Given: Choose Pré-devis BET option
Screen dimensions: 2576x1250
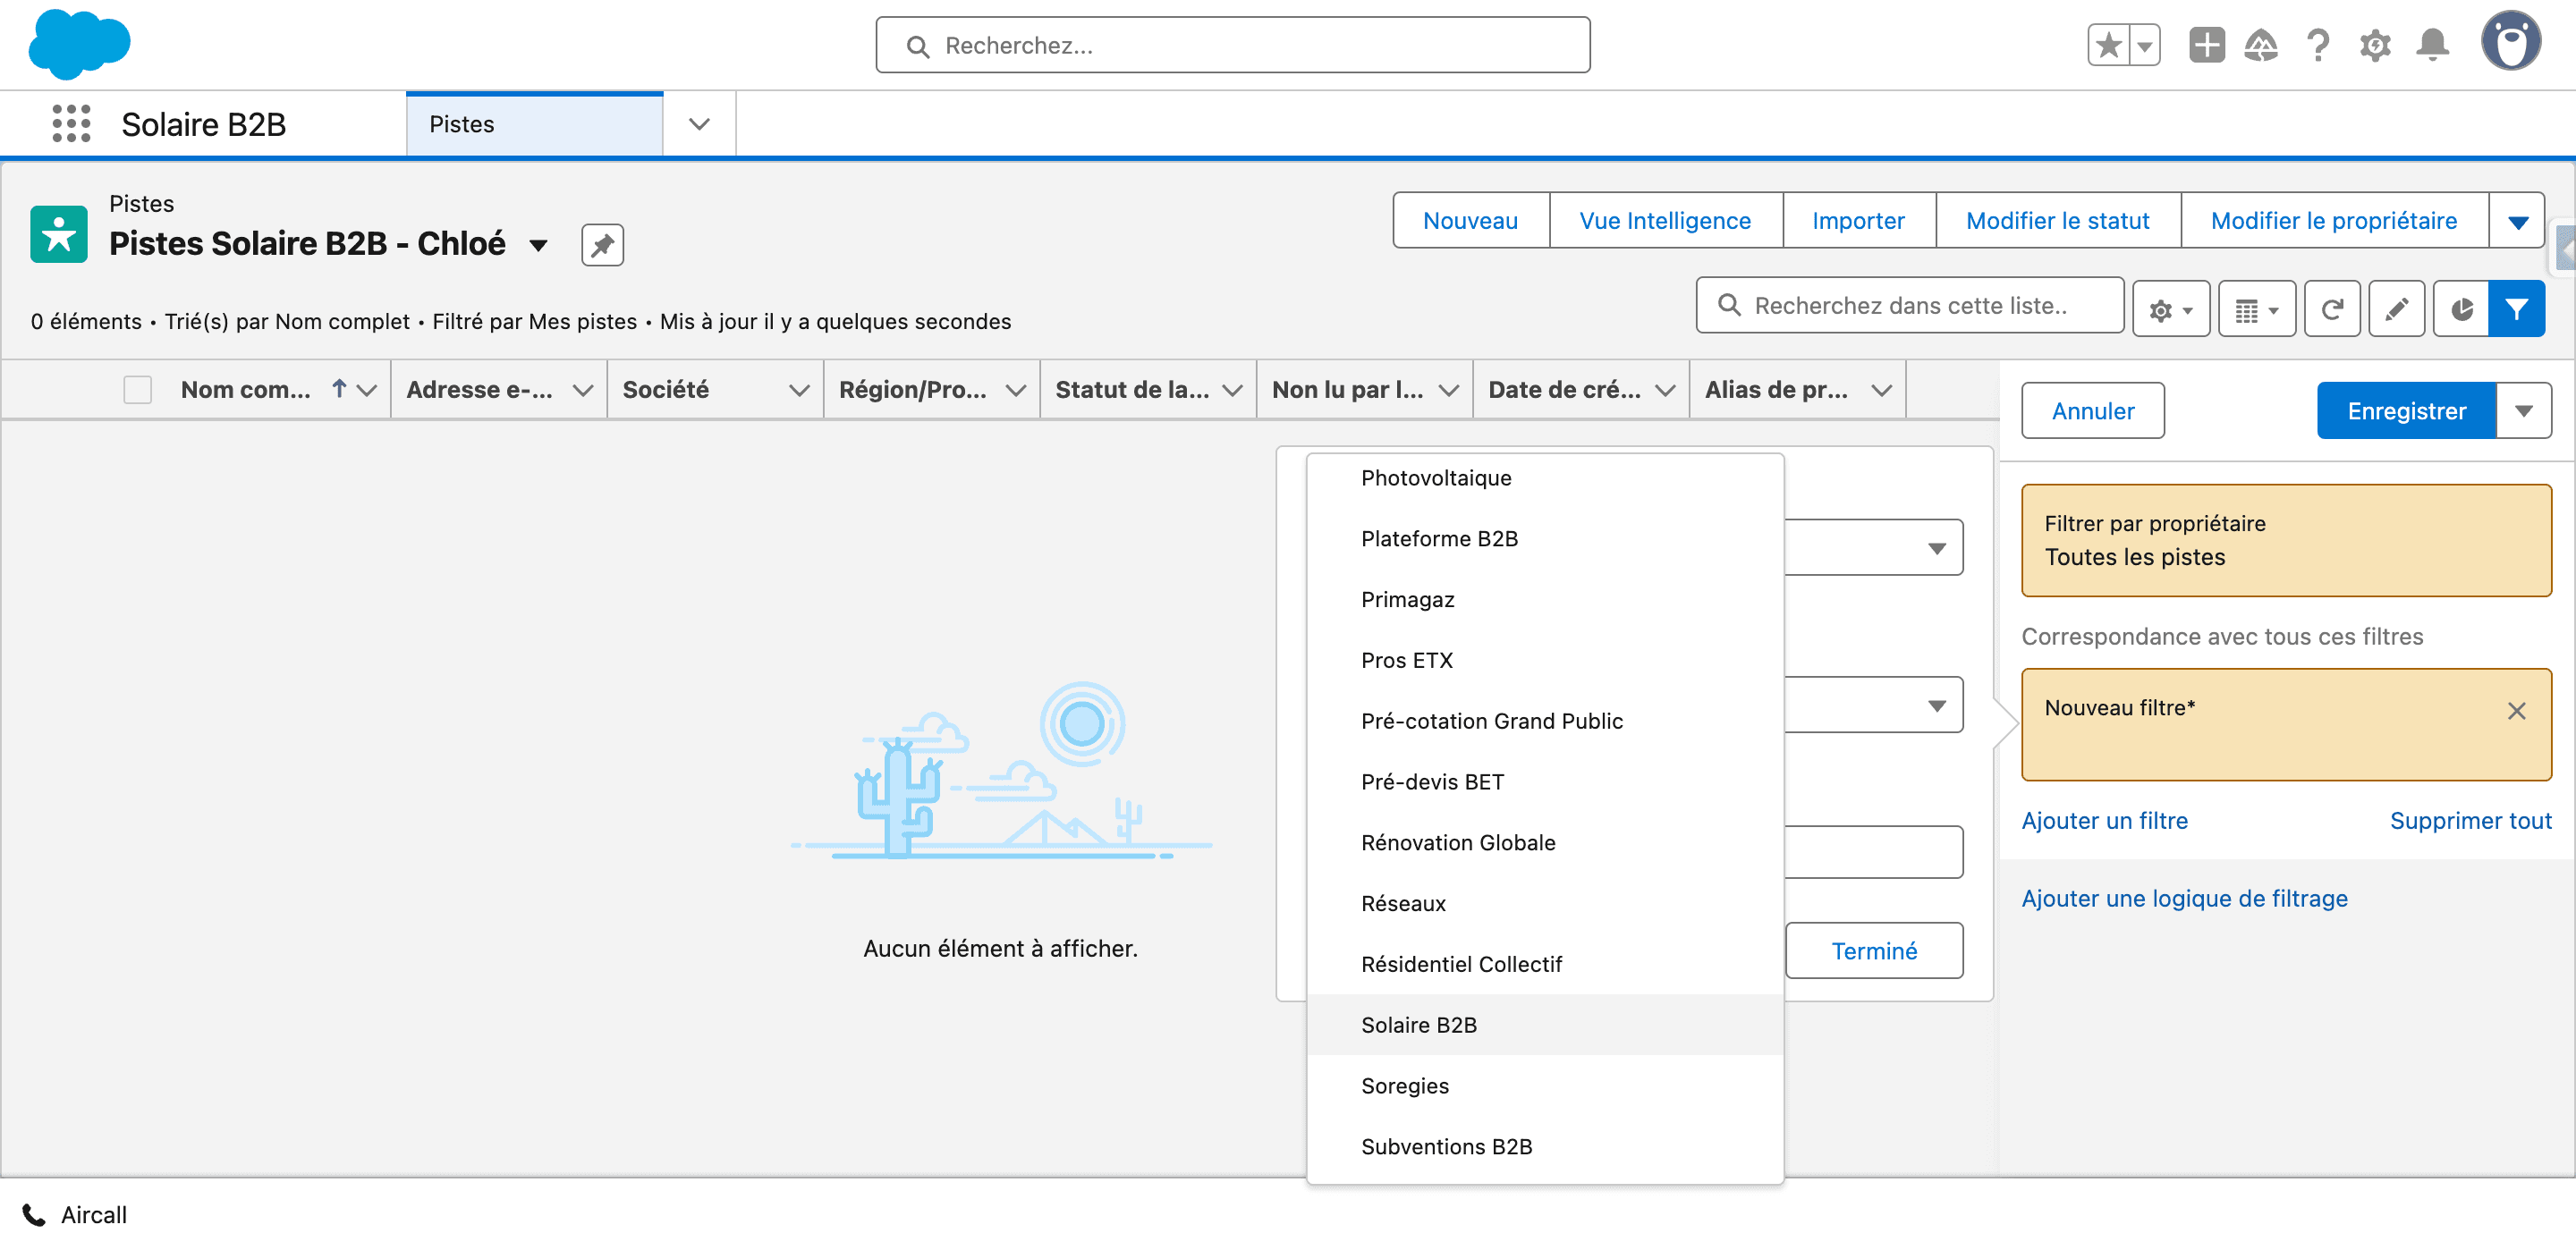Looking at the screenshot, I should 1545,783.
